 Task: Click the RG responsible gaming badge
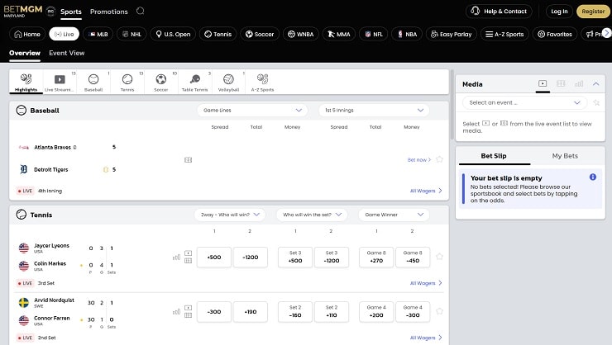[50, 12]
